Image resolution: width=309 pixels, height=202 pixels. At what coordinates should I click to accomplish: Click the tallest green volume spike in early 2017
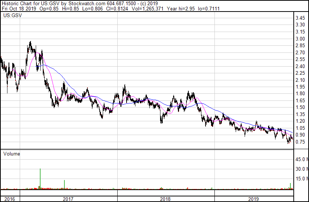coord(40,179)
